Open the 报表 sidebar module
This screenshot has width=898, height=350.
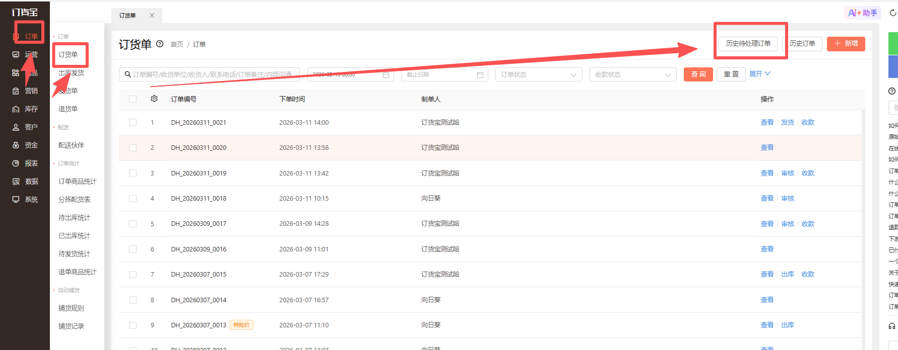tap(25, 163)
